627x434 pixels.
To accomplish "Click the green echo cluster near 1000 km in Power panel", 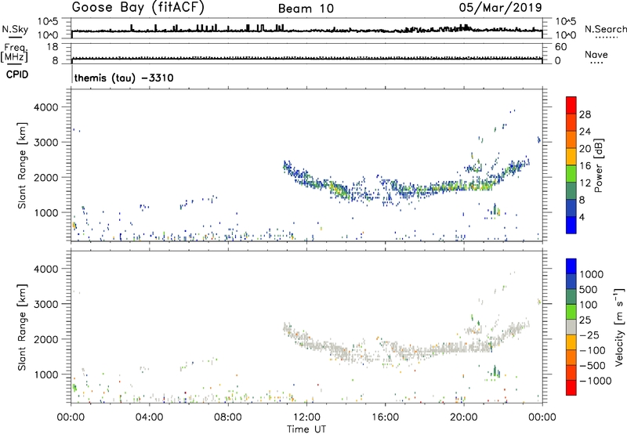I will 495,210.
